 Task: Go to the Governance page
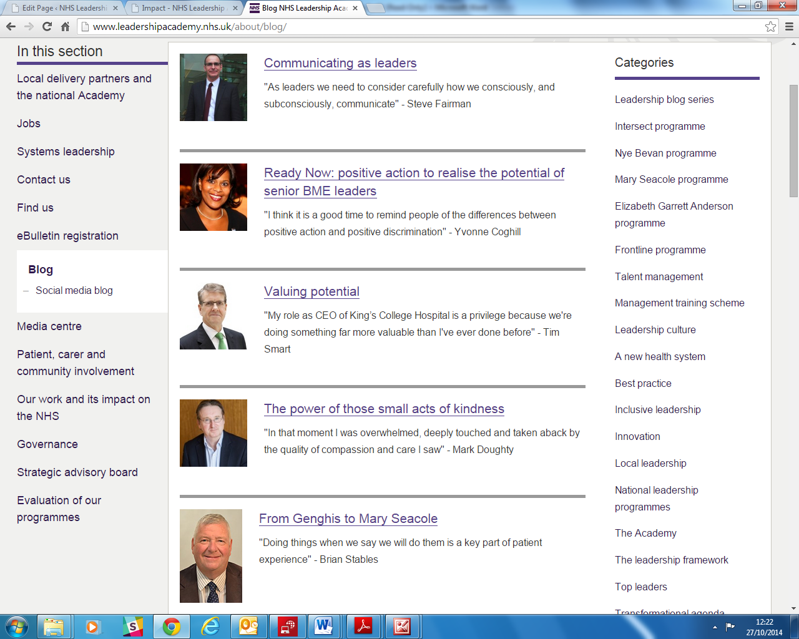[47, 444]
